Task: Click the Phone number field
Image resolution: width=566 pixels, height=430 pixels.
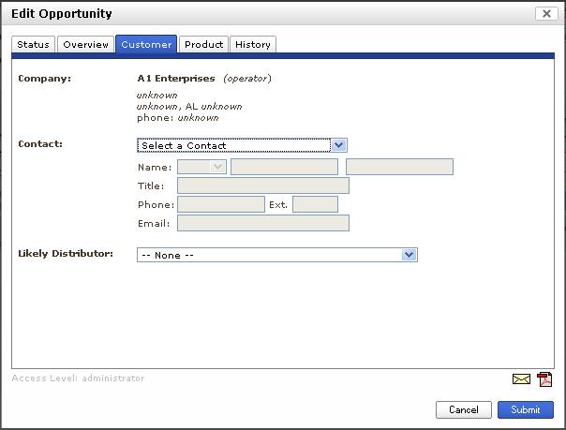Action: pos(221,204)
